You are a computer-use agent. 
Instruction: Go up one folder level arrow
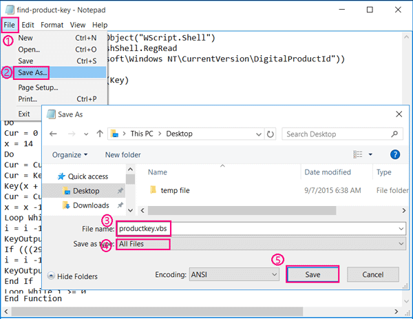coord(100,134)
